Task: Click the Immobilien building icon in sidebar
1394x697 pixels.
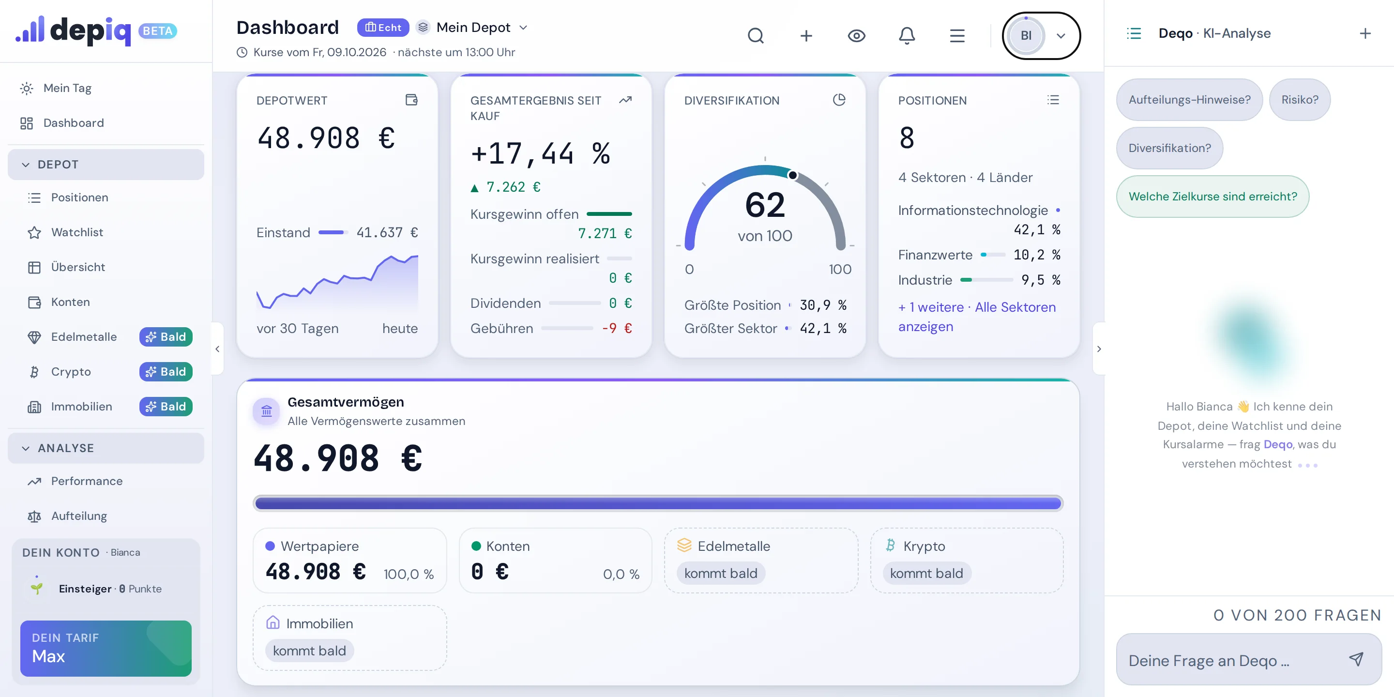Action: pos(34,407)
